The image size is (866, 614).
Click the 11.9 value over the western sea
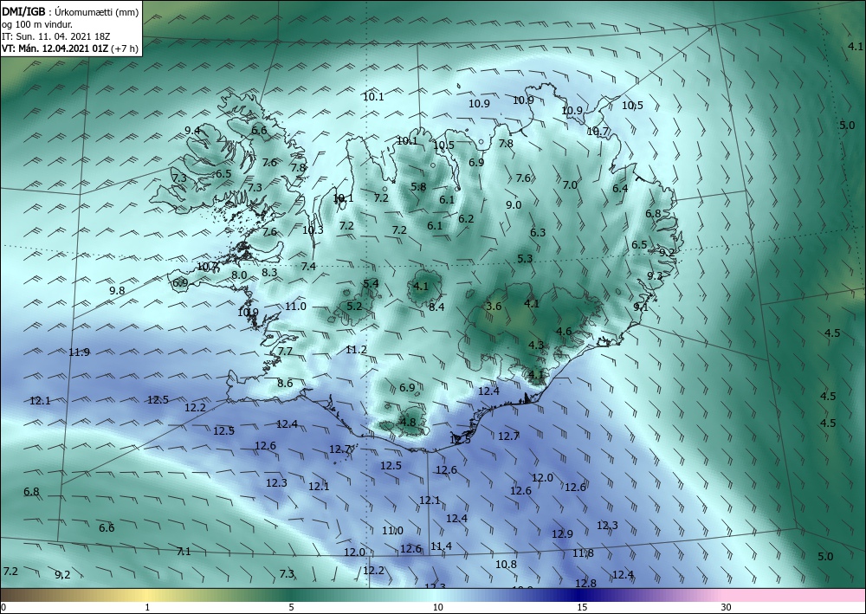[x=79, y=352]
